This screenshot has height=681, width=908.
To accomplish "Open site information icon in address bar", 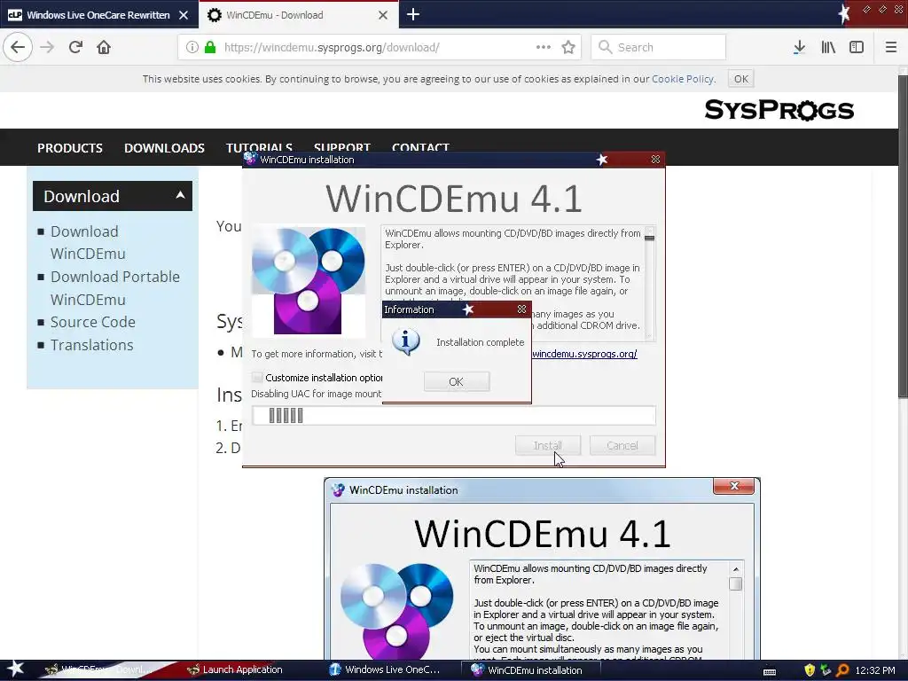I will tap(192, 47).
